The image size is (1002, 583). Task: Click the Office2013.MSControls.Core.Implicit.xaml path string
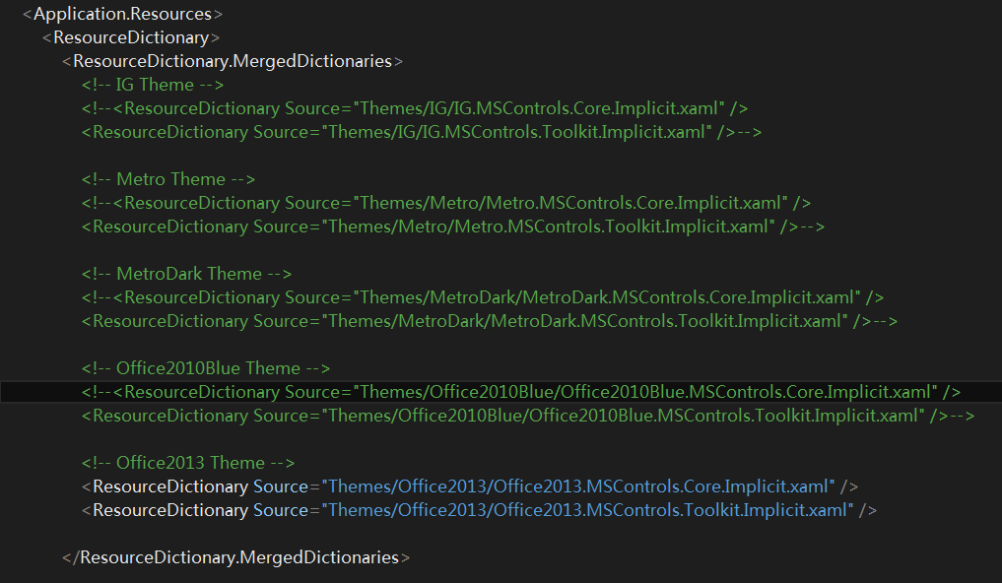click(x=578, y=486)
